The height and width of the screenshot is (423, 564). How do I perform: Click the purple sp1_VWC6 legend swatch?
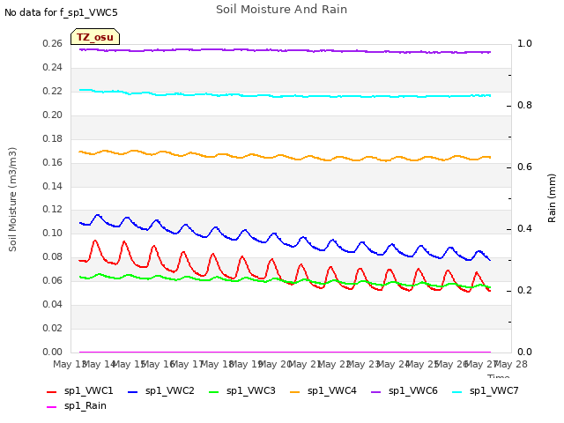(x=376, y=391)
